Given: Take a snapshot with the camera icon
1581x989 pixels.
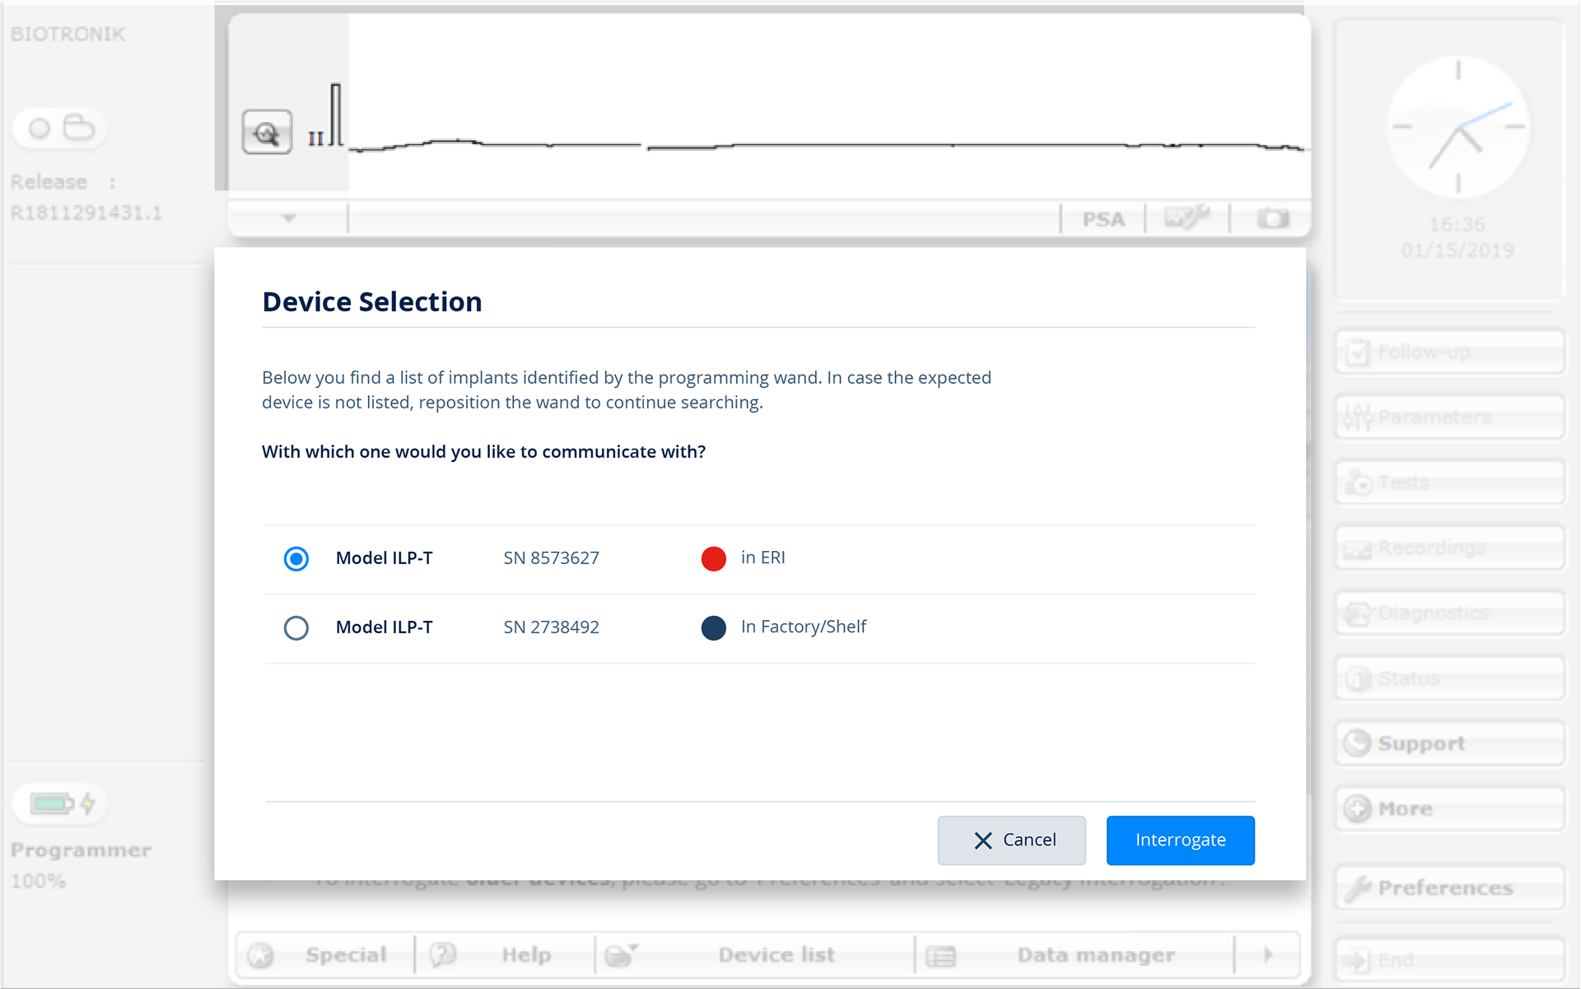Looking at the screenshot, I should [x=1272, y=218].
